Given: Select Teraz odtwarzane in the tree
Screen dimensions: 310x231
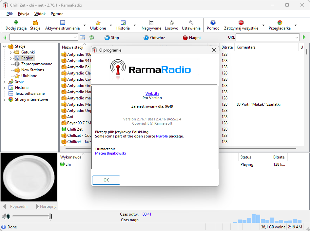Looking at the screenshot, I should point(30,94).
